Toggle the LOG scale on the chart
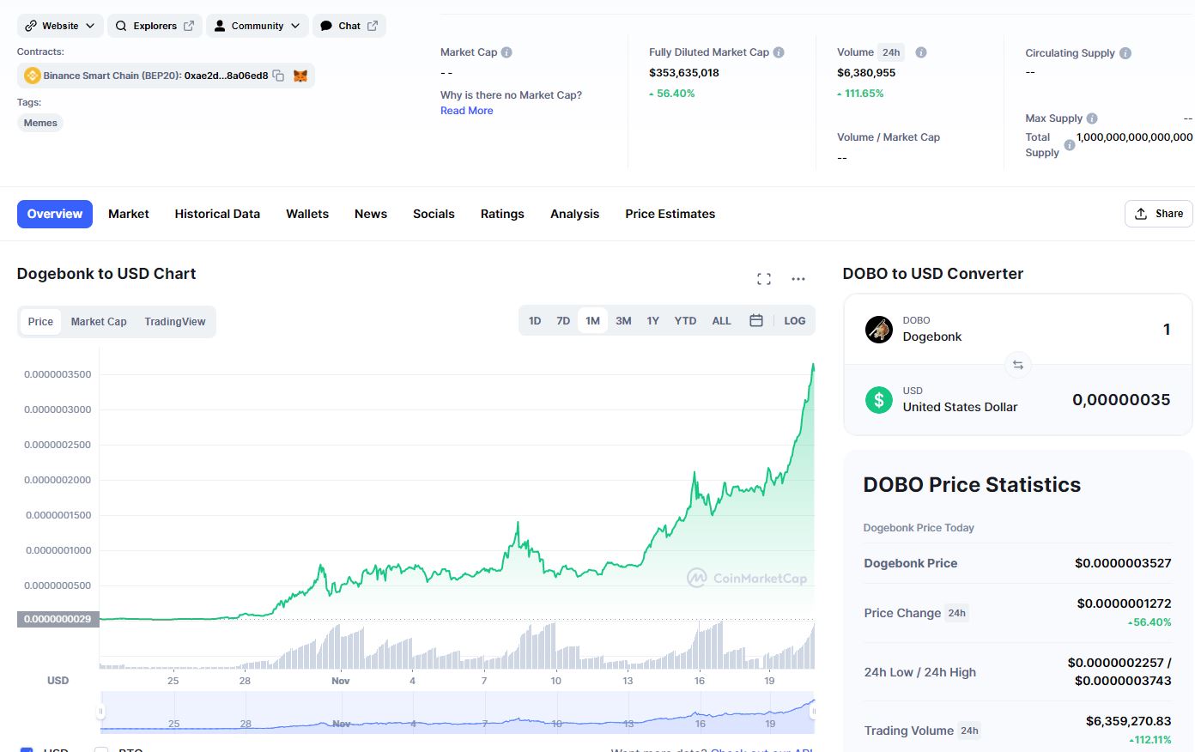Screen dimensions: 1195x752 click(x=795, y=321)
